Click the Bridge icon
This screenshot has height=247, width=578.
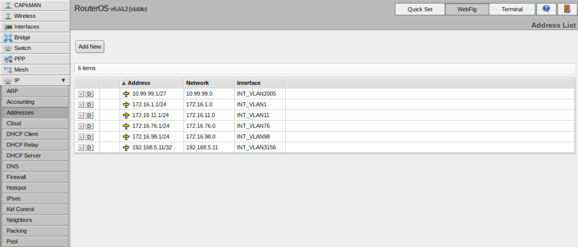click(8, 38)
